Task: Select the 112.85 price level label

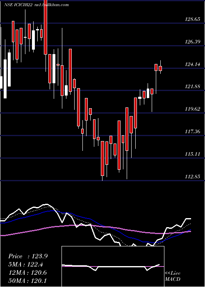Action: tap(193, 177)
